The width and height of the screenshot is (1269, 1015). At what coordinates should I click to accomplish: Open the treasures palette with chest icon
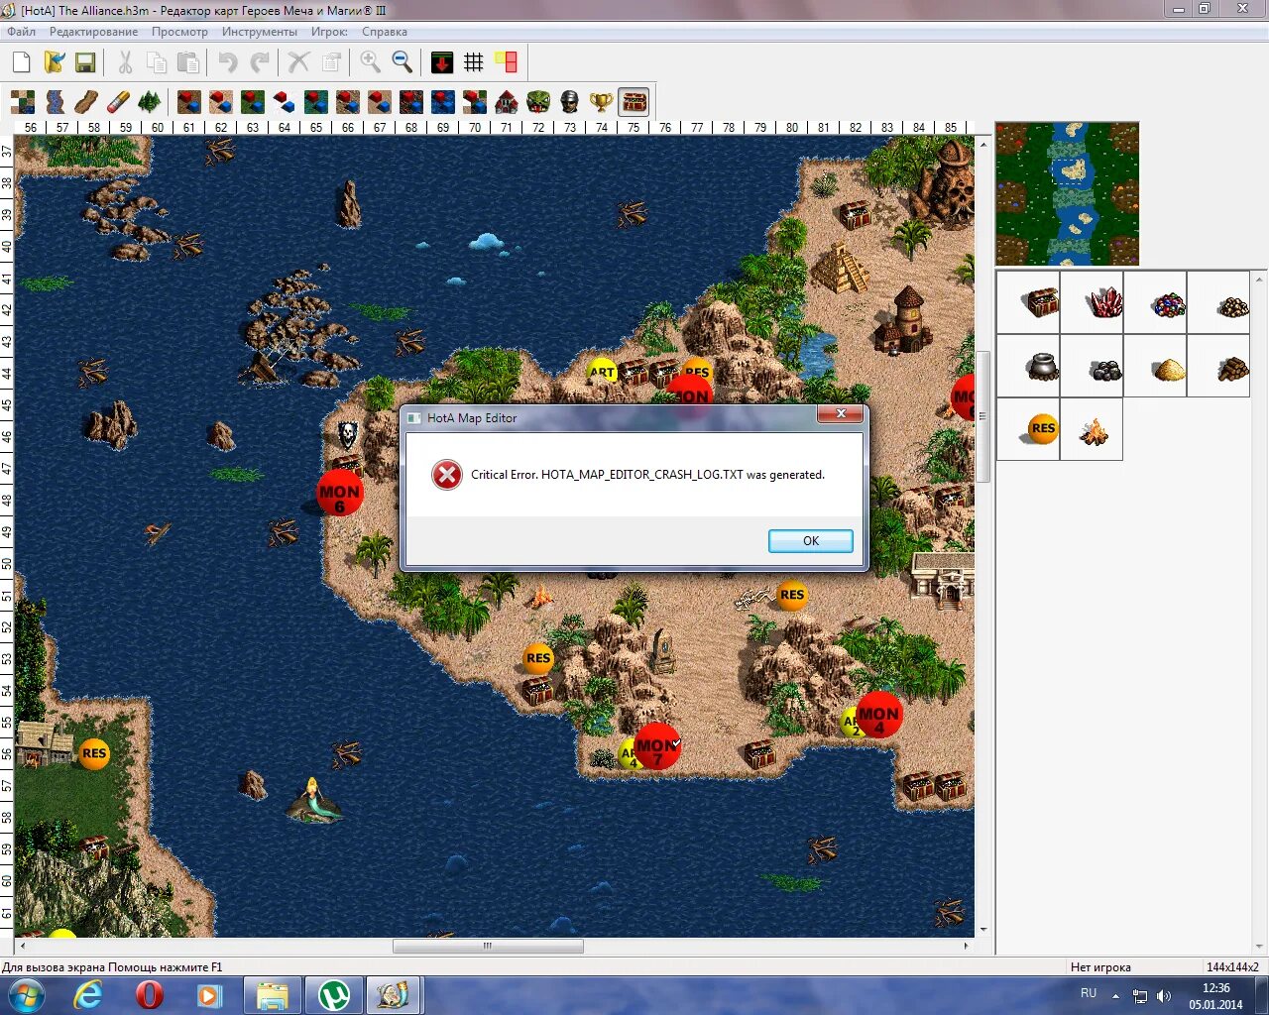pos(634,102)
